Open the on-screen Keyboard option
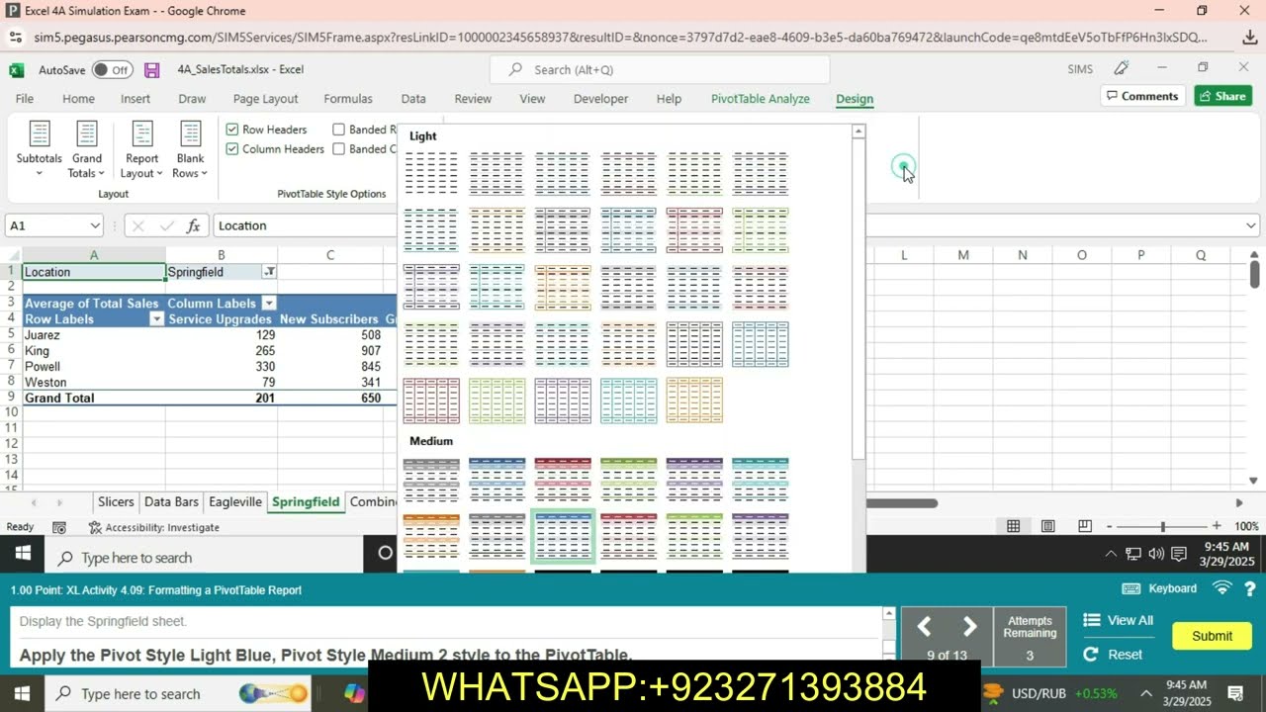The image size is (1266, 712). pos(1159,588)
